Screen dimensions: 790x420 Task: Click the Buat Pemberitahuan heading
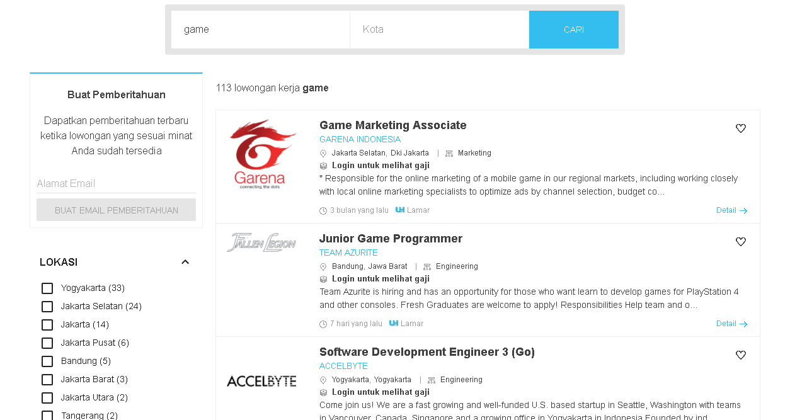117,95
